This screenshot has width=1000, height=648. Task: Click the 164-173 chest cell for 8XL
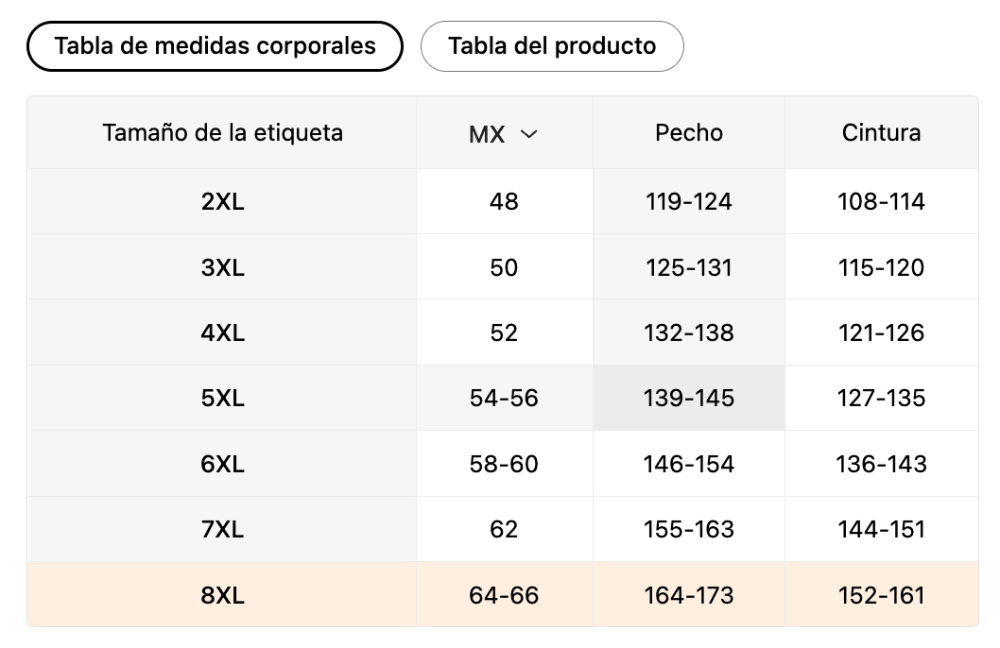tap(689, 596)
